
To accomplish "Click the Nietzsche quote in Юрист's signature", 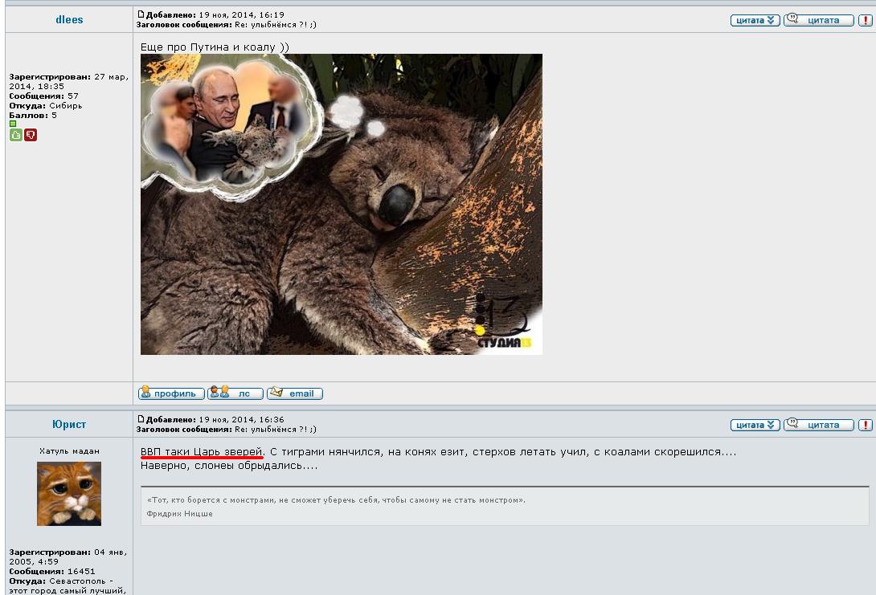I will tap(336, 500).
